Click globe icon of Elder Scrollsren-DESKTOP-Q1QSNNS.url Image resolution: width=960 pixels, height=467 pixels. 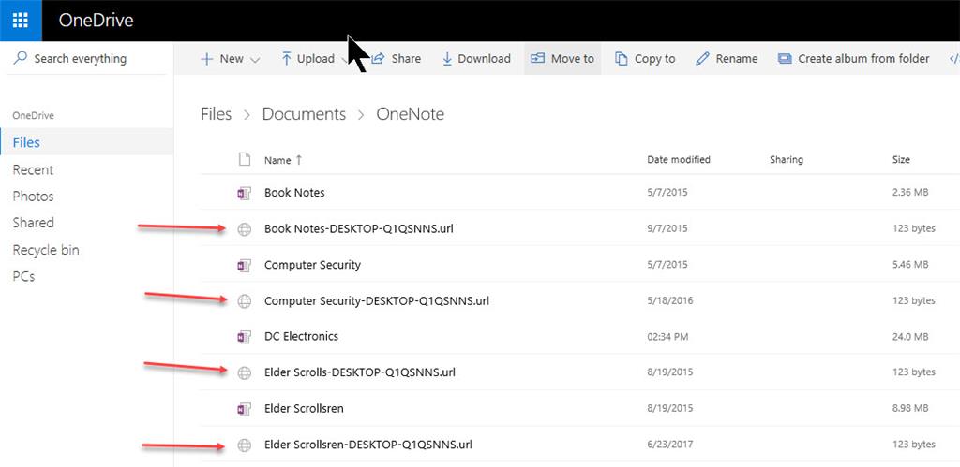[245, 445]
